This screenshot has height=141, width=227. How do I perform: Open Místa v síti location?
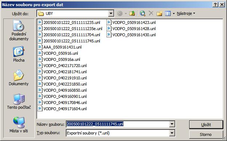(19, 125)
